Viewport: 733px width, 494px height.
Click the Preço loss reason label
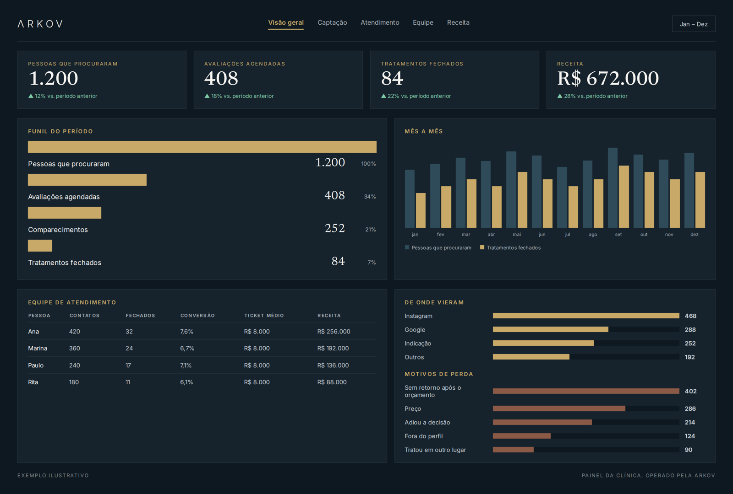(413, 409)
